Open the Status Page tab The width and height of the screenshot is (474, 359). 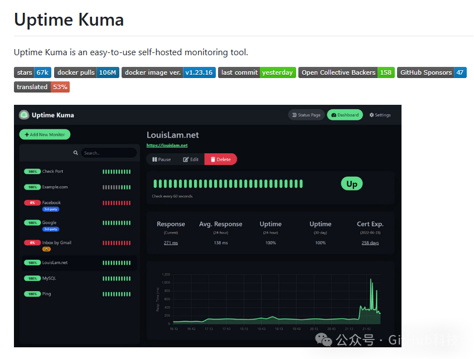[x=306, y=115]
